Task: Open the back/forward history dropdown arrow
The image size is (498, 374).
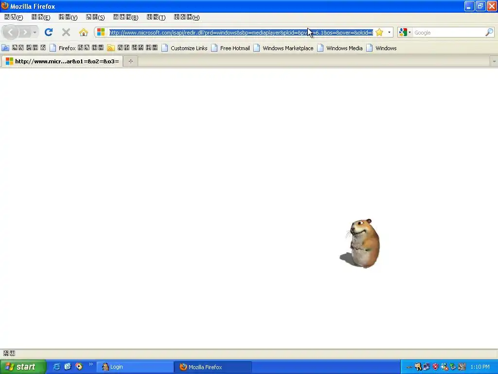Action: pyautogui.click(x=35, y=33)
